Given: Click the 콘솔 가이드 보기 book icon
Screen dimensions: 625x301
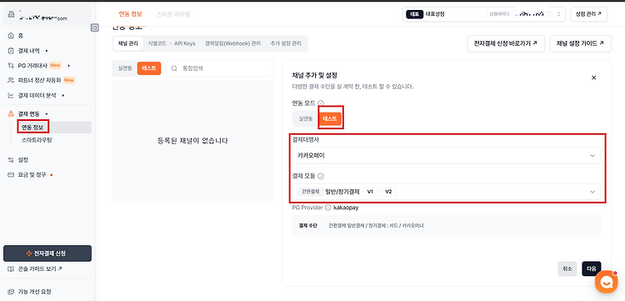Looking at the screenshot, I should click(x=11, y=268).
